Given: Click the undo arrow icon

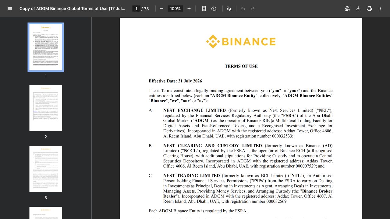Looking at the screenshot, I should pos(243,9).
